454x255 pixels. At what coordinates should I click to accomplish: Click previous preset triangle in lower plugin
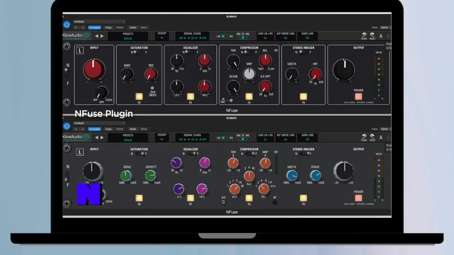coord(97,138)
